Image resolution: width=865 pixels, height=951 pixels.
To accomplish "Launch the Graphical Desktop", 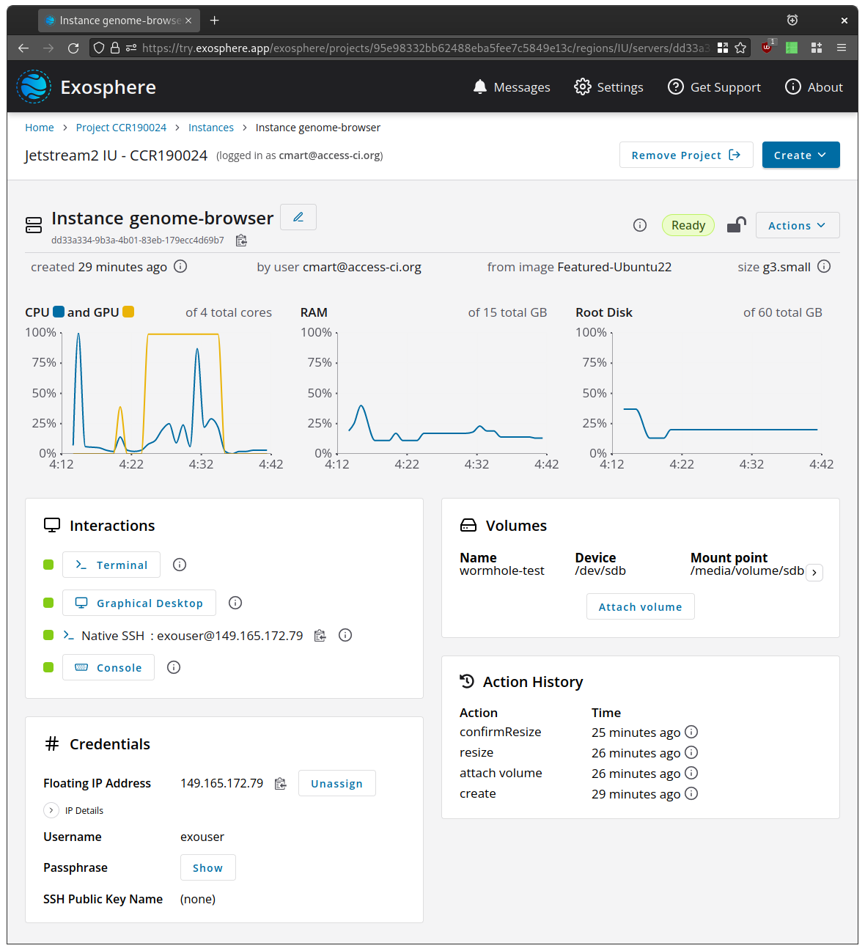I will click(139, 603).
